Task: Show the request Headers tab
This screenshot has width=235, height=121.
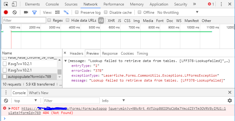Action: (x=76, y=53)
